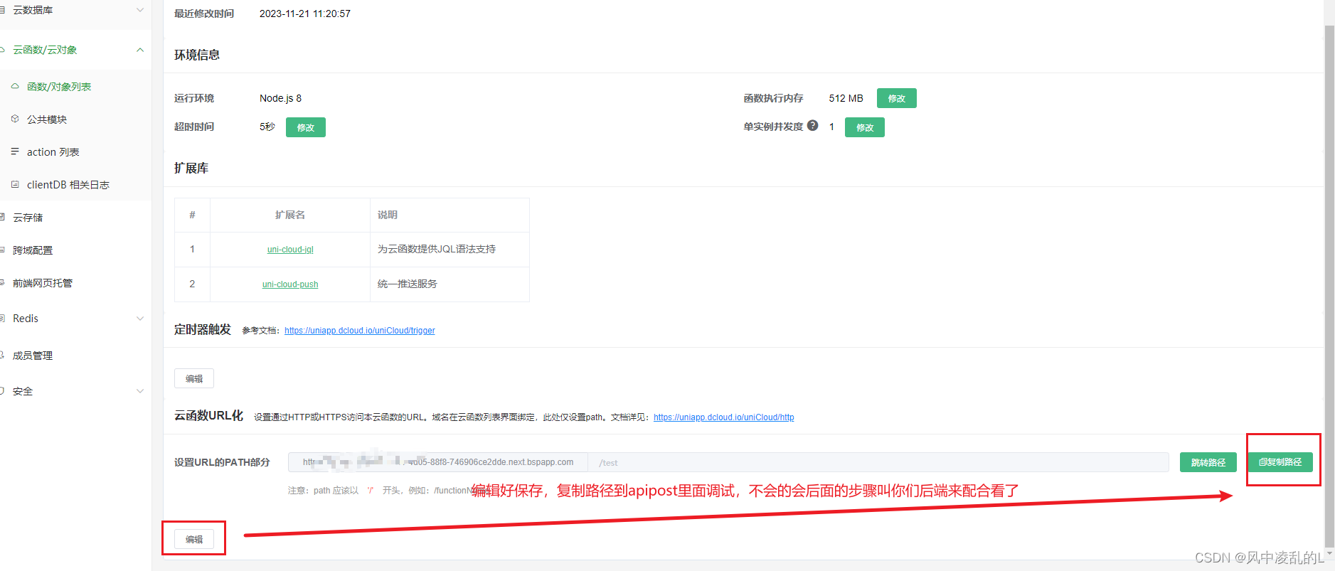
Task: Expand the Redis sidebar menu
Action: pos(140,319)
